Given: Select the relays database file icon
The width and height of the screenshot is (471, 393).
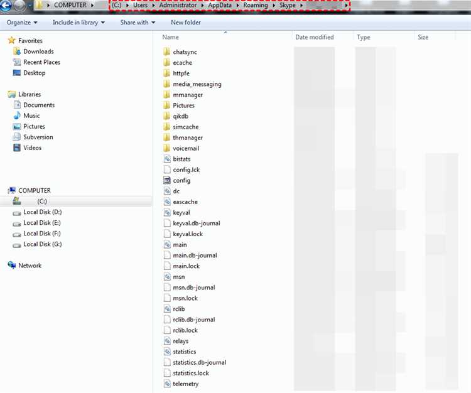Looking at the screenshot, I should pos(167,341).
